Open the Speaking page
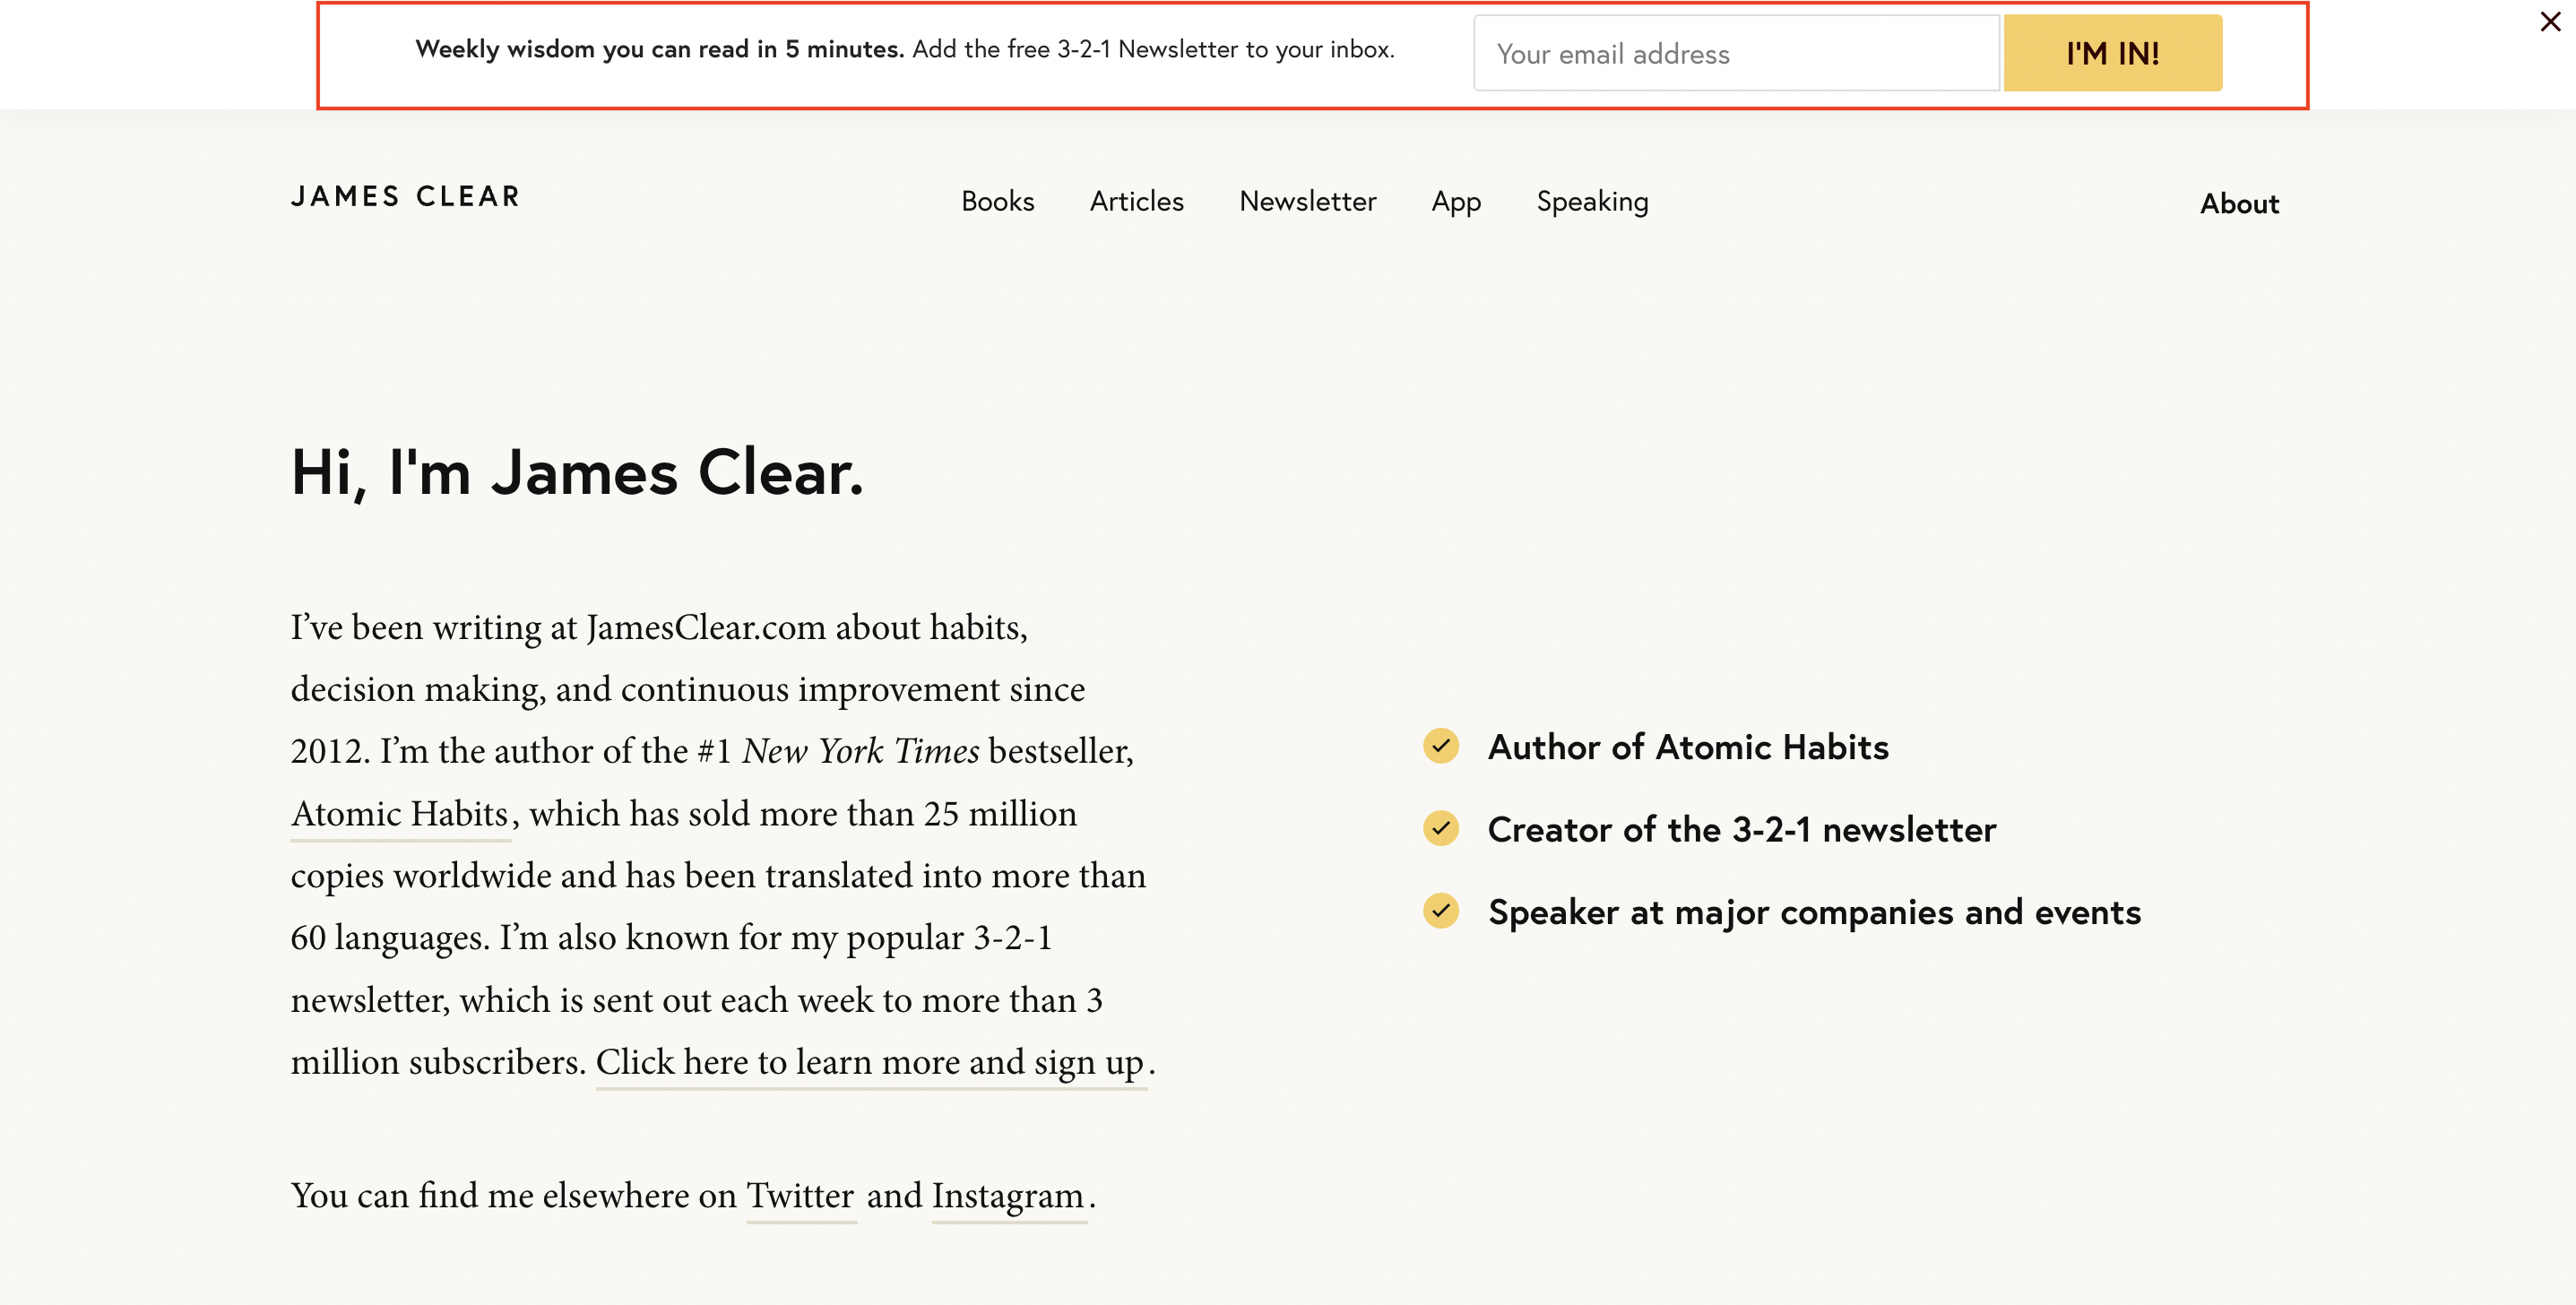Image resolution: width=2576 pixels, height=1305 pixels. coord(1593,201)
